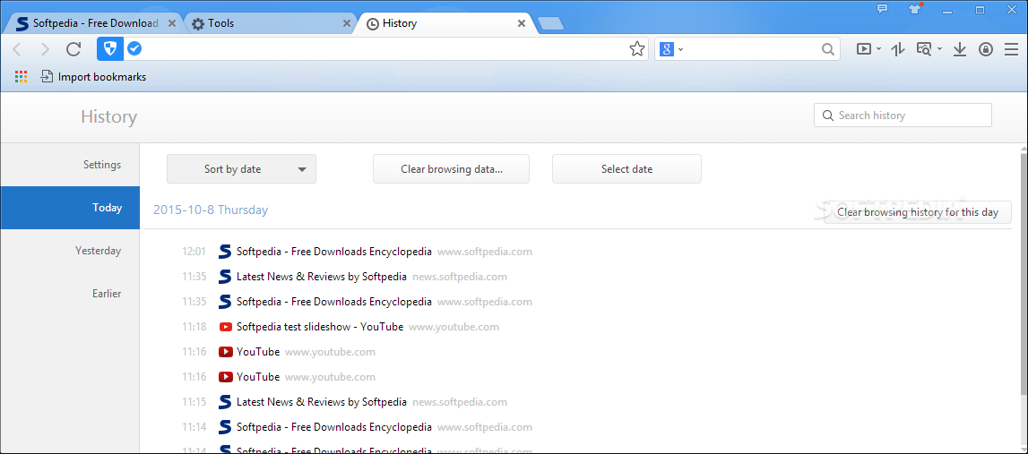Click the Search history field
This screenshot has height=454, width=1028.
click(903, 116)
